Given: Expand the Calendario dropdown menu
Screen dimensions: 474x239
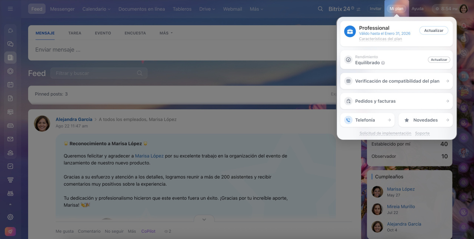Looking at the screenshot, I should pos(96,9).
